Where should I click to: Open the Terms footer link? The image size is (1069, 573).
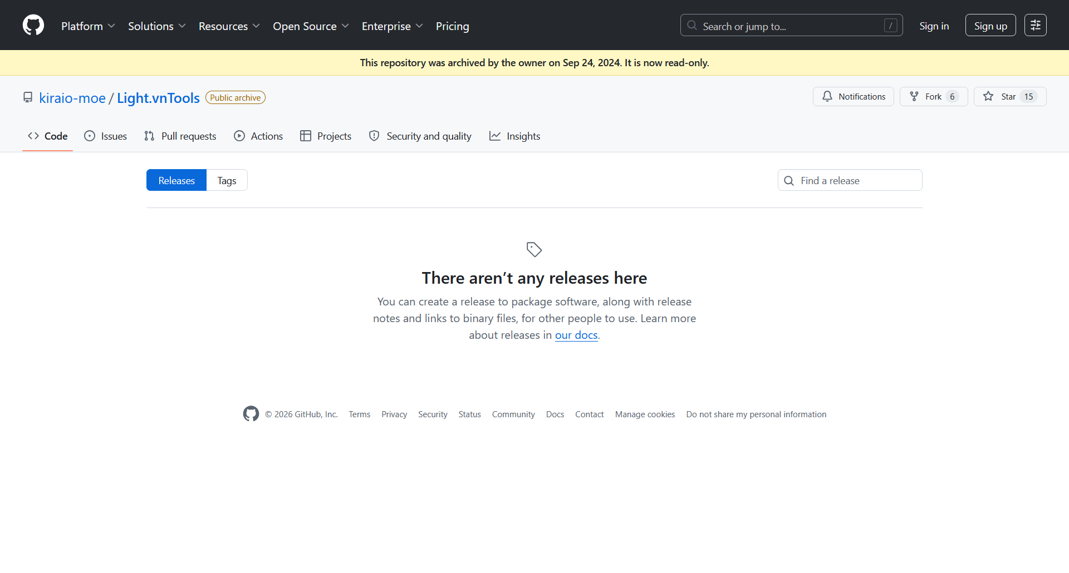359,414
